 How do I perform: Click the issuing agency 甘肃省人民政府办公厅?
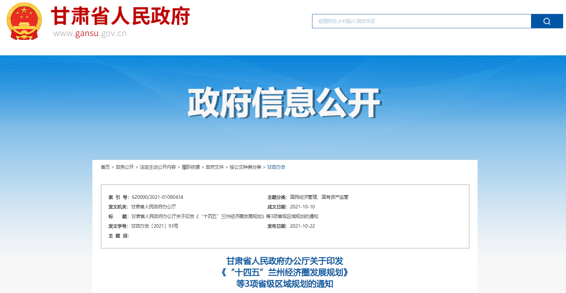(x=154, y=207)
